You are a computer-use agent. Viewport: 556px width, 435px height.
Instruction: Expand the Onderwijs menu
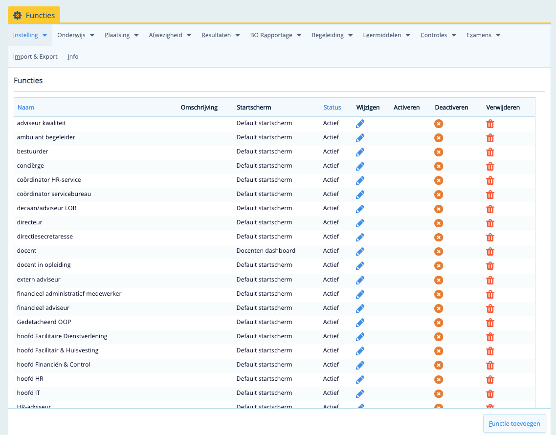(x=75, y=35)
